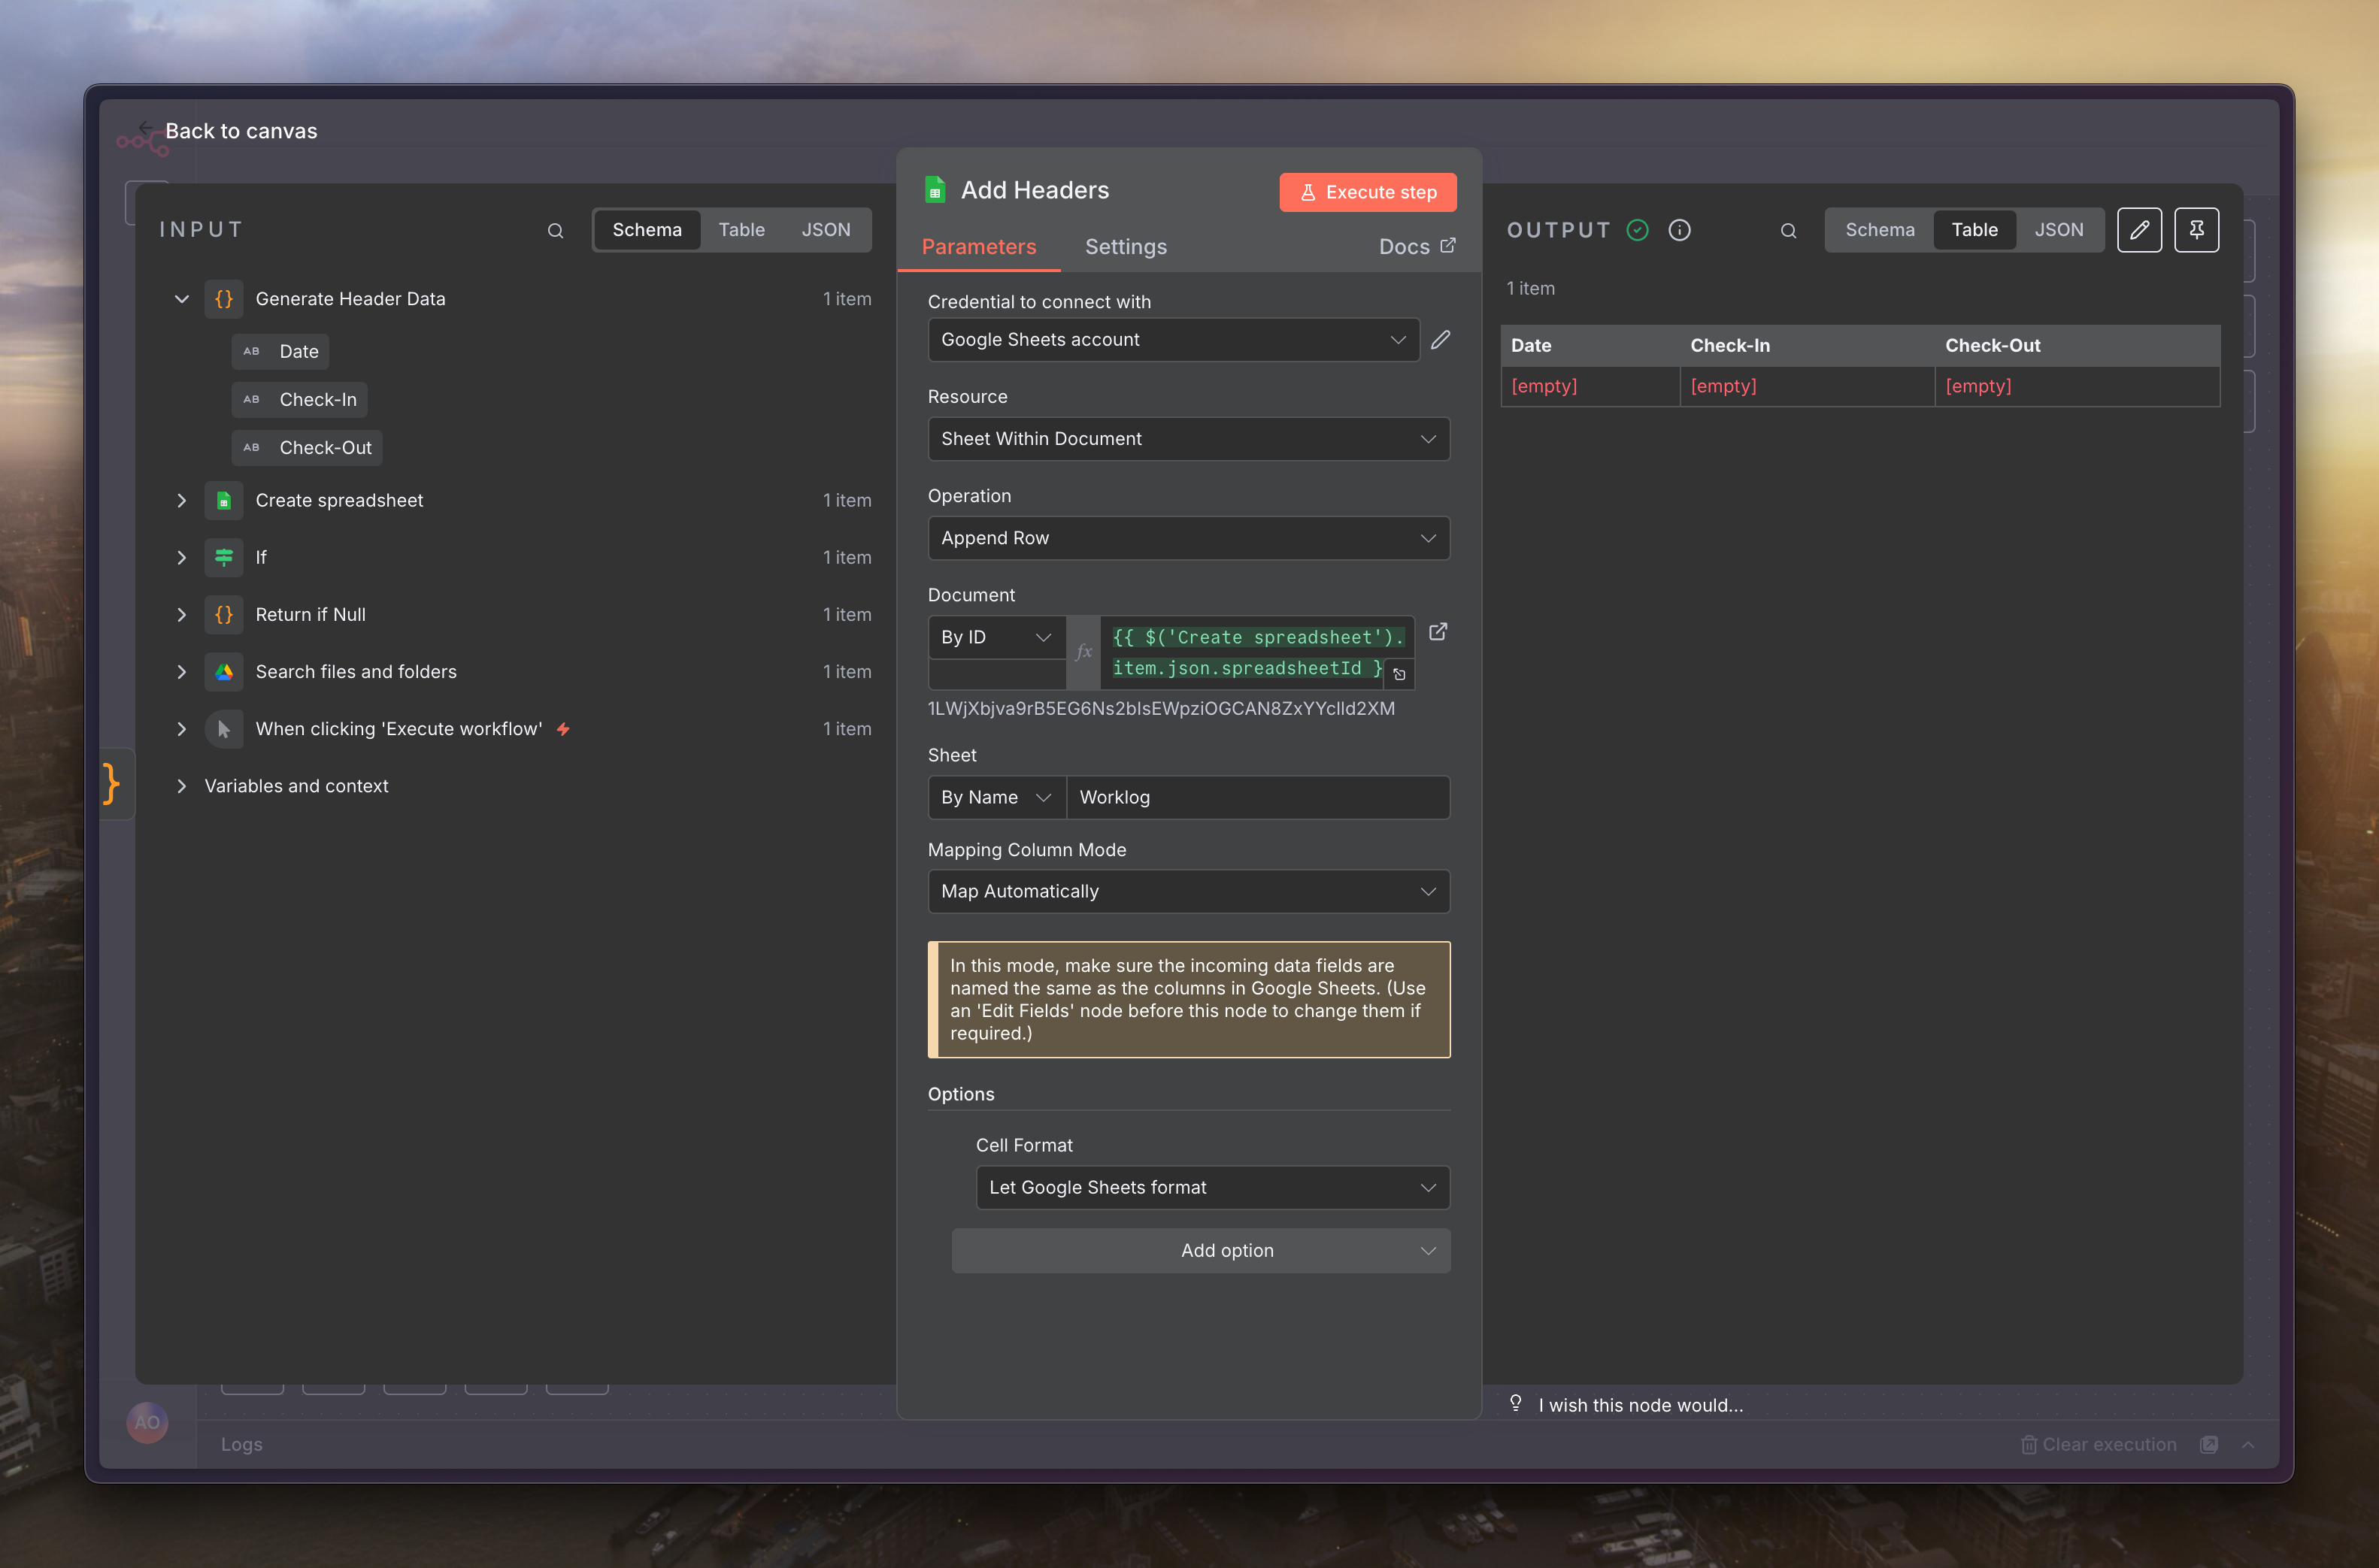The width and height of the screenshot is (2379, 1568).
Task: Click the search icon in INPUT panel
Action: [x=555, y=231]
